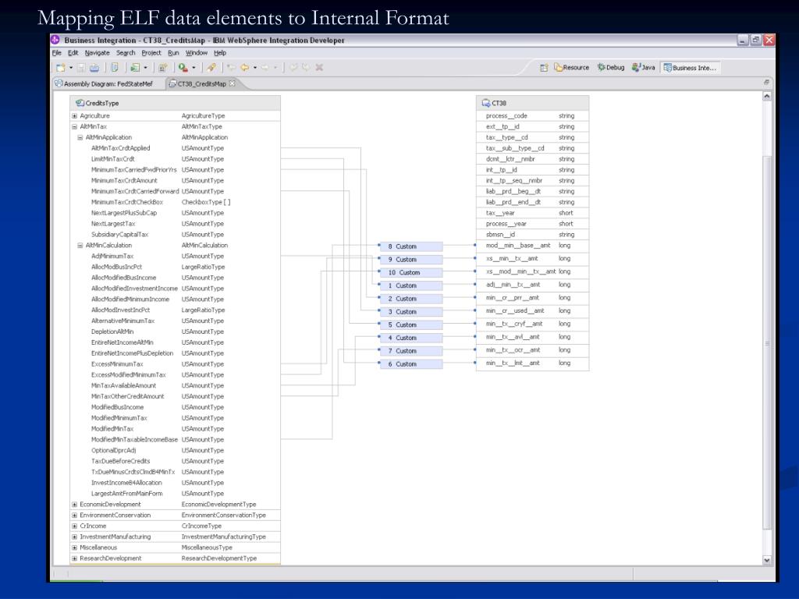Viewport: 799px width, 599px height.
Task: Close the CT38_CreditsMap editor tab
Action: pos(233,83)
